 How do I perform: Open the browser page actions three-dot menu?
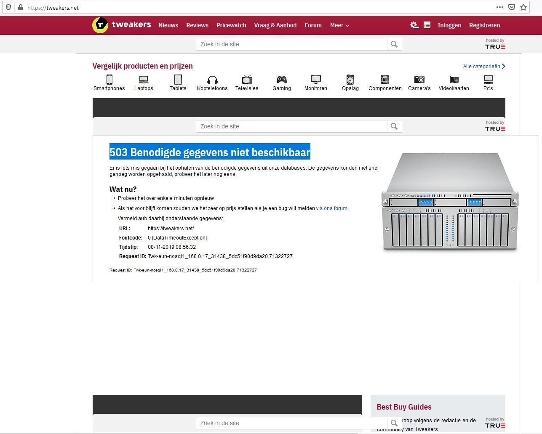point(500,7)
